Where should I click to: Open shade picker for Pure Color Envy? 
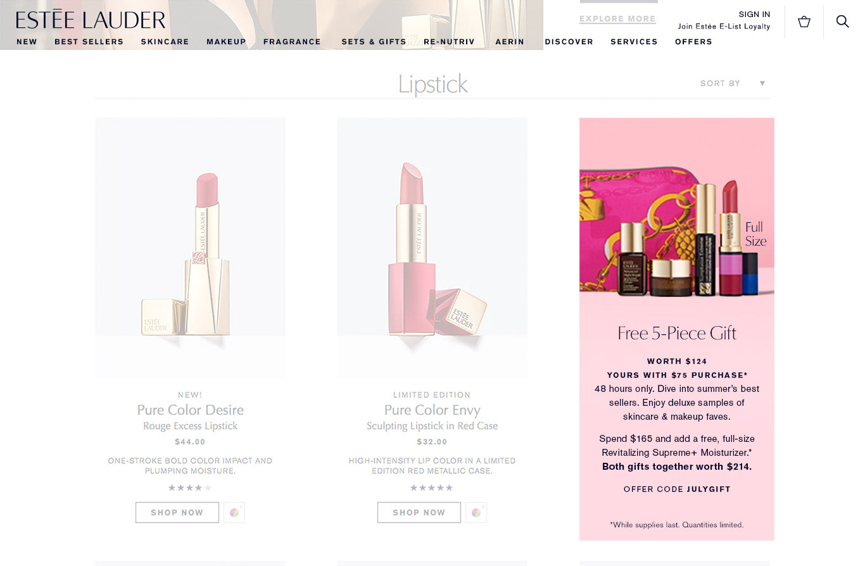(x=476, y=513)
